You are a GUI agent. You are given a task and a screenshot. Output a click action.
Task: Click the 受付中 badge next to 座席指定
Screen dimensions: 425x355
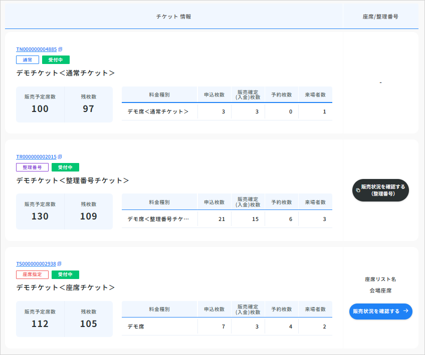[65, 274]
